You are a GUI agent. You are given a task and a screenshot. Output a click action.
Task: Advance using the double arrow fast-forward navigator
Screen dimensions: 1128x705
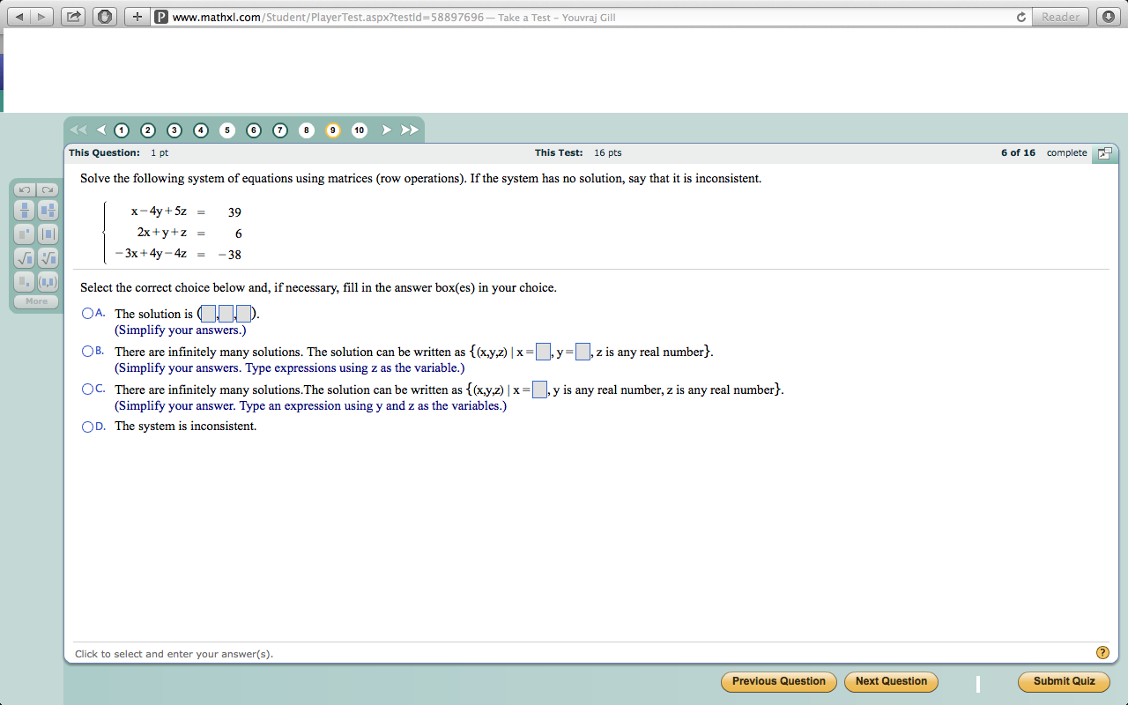(x=409, y=130)
